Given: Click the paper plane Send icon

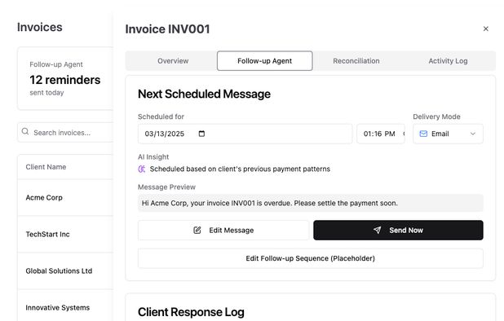Looking at the screenshot, I should point(378,230).
